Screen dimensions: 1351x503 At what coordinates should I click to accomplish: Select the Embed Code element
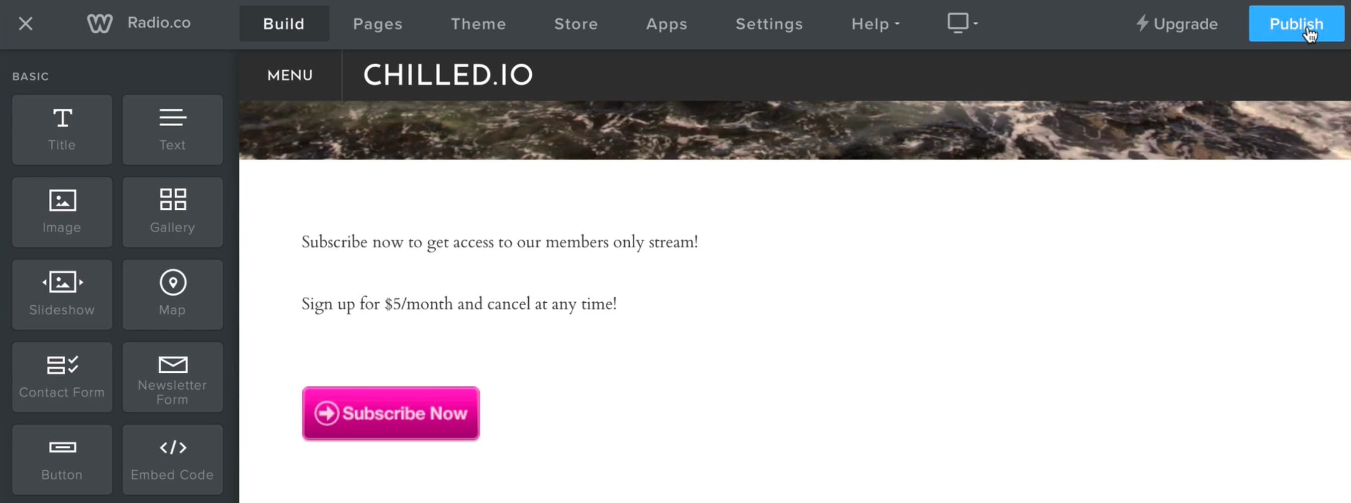click(x=172, y=459)
